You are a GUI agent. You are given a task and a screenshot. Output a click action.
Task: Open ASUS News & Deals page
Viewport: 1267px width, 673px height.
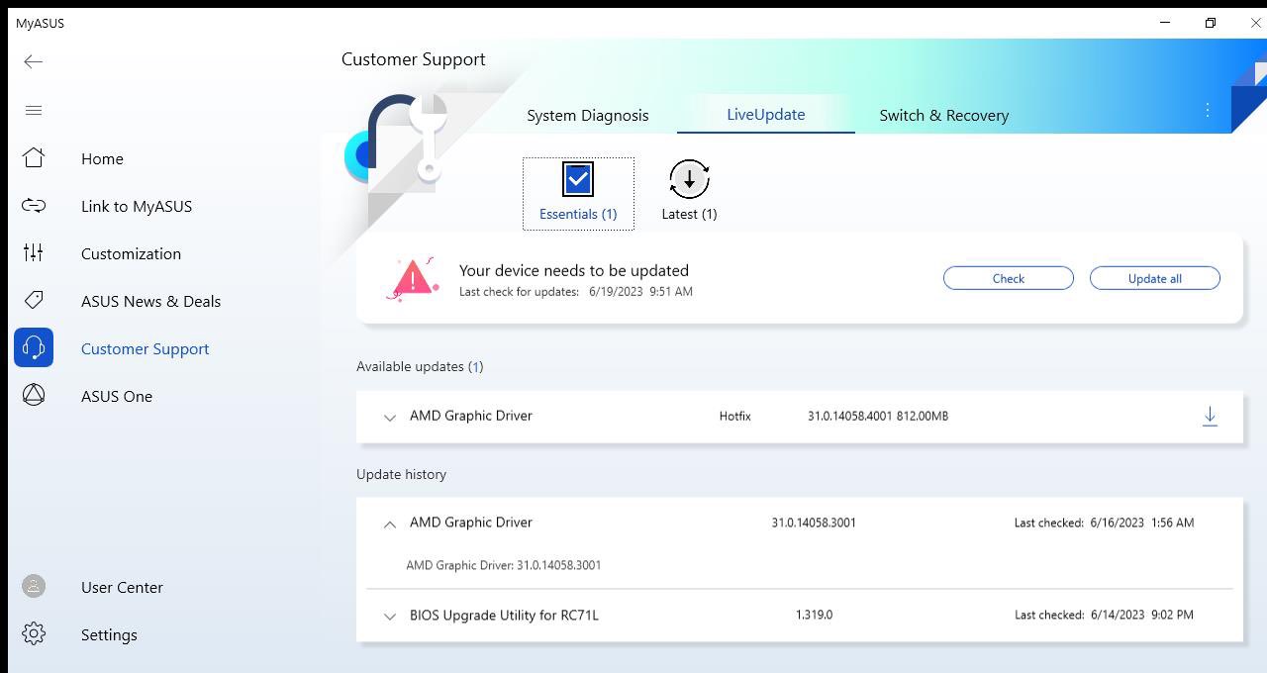point(150,301)
